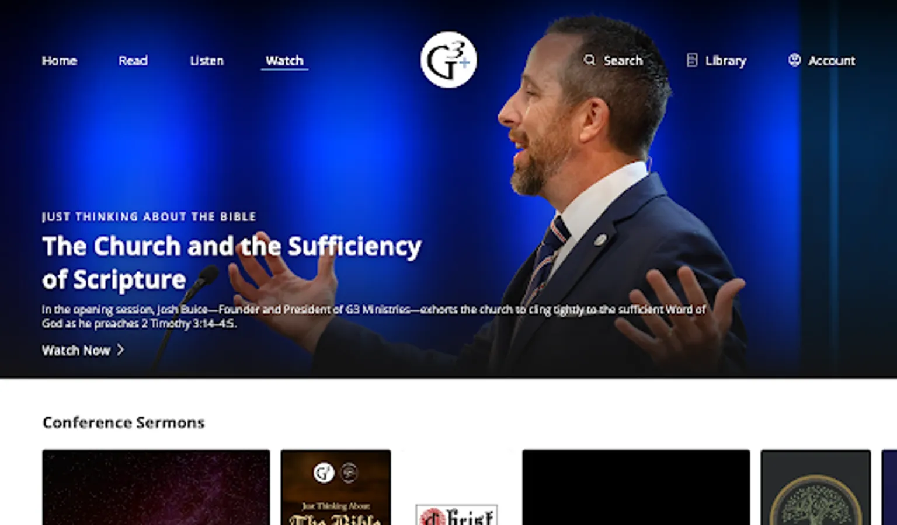Select the Watch tab
Screen dimensions: 897x525
click(x=284, y=61)
